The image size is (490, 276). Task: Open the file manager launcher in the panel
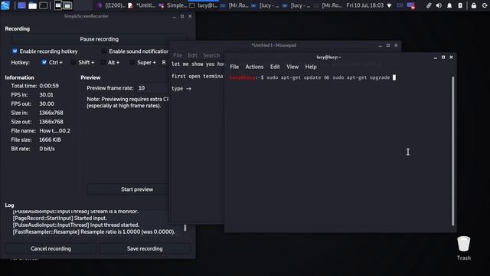pos(32,5)
